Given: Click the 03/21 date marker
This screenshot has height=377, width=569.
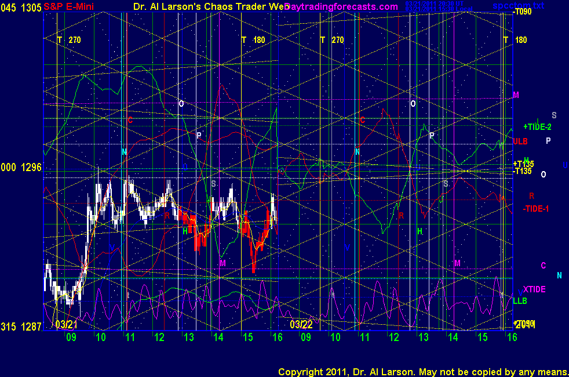Looking at the screenshot, I should coord(65,324).
